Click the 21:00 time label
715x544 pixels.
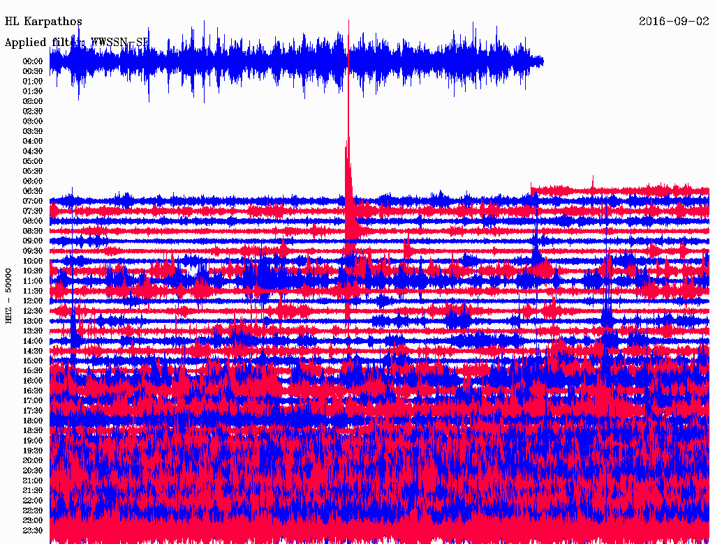point(33,481)
